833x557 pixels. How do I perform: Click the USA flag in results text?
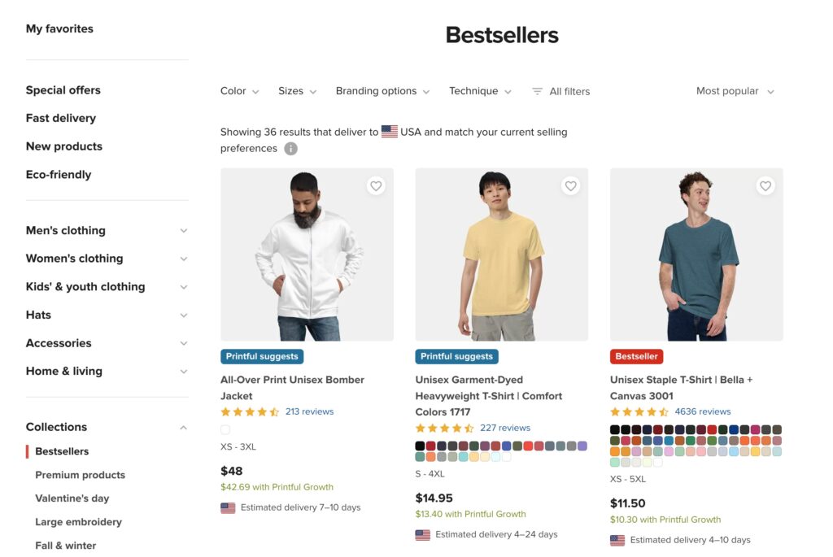[390, 132]
